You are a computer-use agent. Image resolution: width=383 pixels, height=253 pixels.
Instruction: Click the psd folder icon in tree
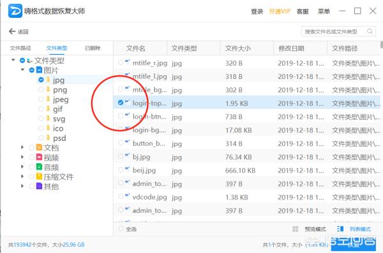49,138
